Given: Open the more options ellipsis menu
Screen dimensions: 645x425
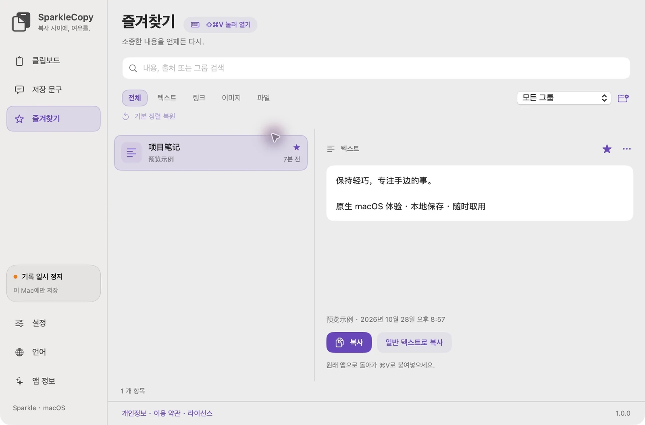Looking at the screenshot, I should click(x=627, y=149).
